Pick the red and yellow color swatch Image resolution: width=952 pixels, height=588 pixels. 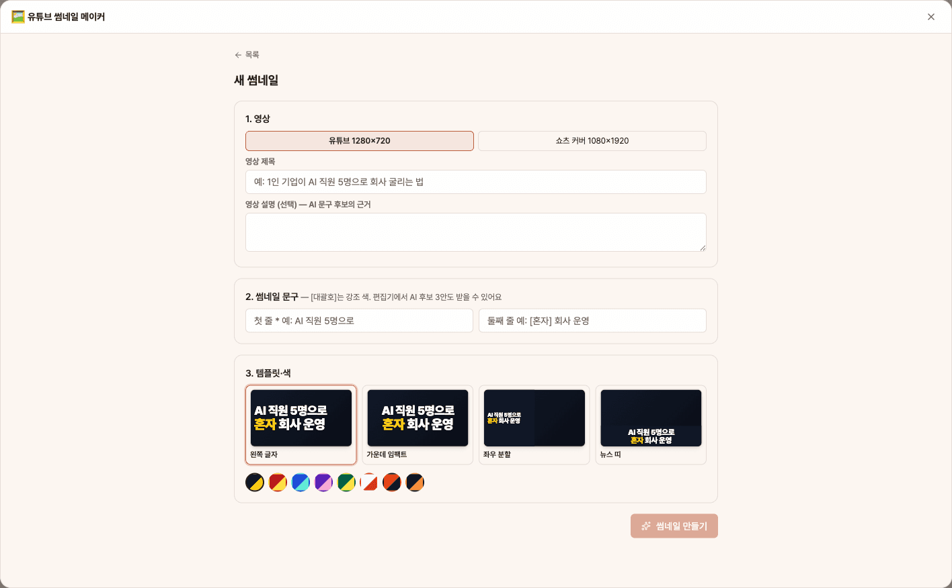point(278,483)
